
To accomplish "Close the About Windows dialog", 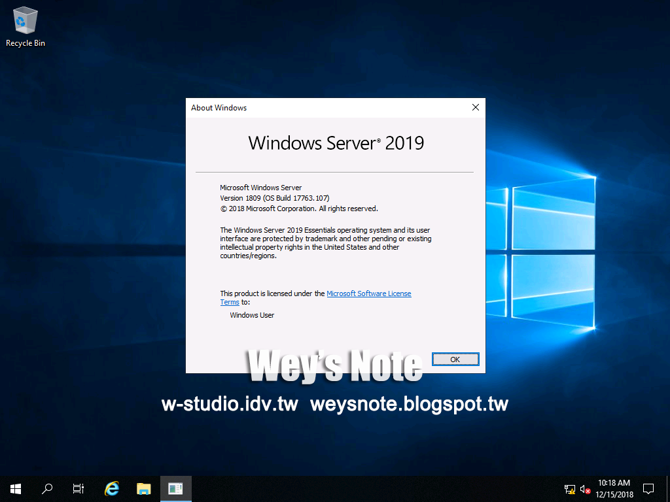I will 476,108.
